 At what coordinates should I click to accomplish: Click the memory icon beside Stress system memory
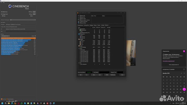click(x=78, y=20)
